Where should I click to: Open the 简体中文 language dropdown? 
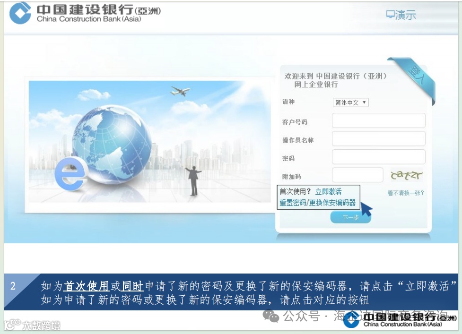[x=350, y=103]
